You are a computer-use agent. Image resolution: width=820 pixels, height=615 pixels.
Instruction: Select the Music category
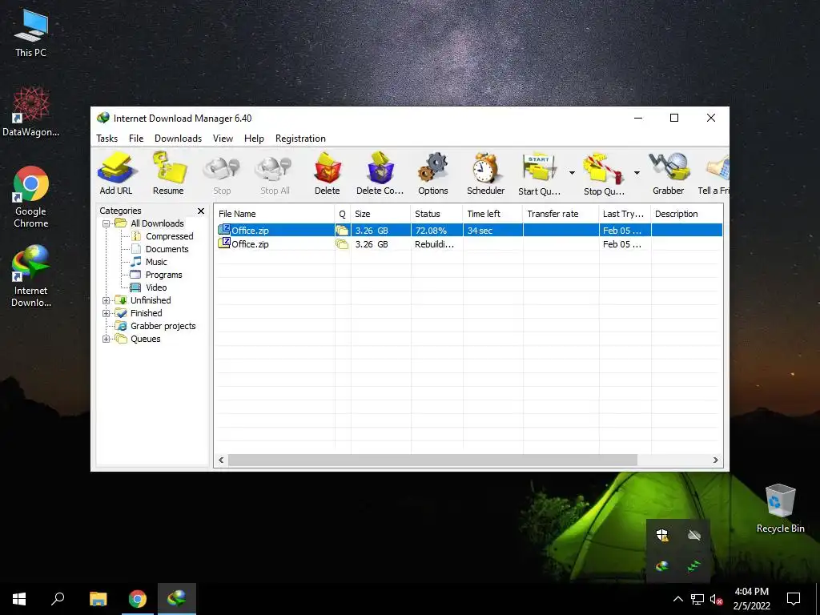[148, 262]
